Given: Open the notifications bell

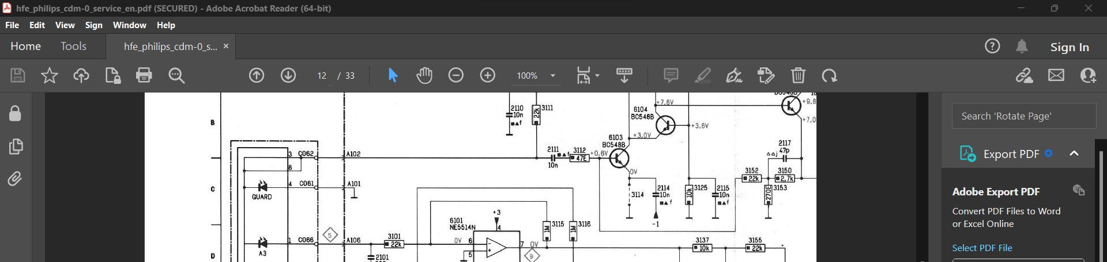Looking at the screenshot, I should pos(1022,46).
